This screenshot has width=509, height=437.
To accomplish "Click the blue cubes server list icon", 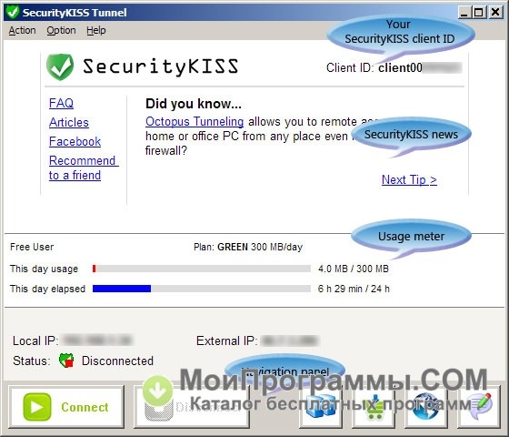I will [321, 406].
